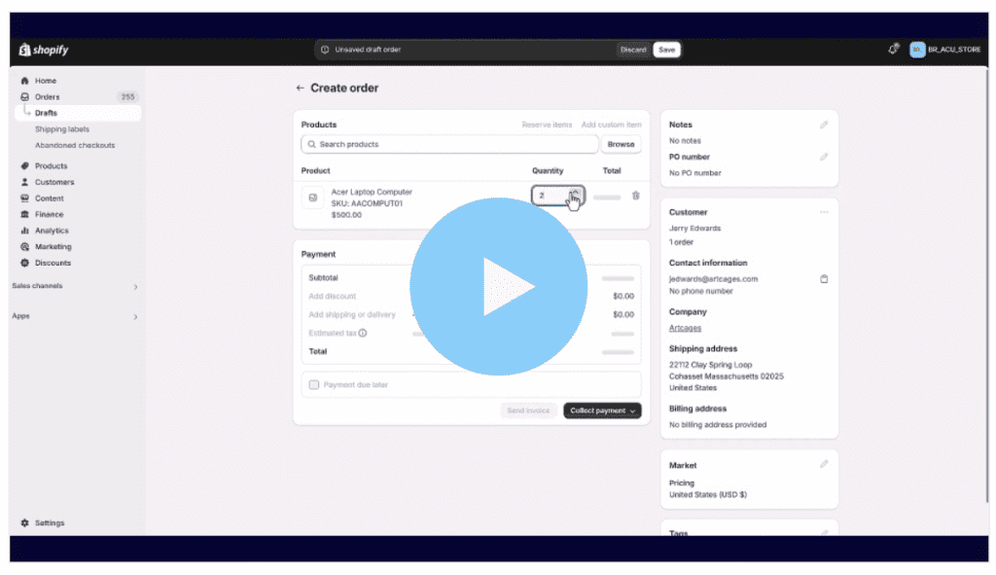Click the Search products field
This screenshot has height=575, width=996.
coord(449,144)
